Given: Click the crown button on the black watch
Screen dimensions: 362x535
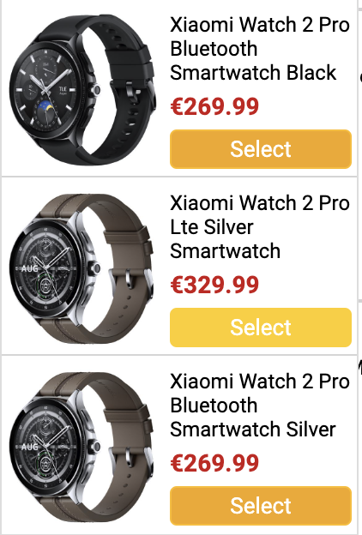Looking at the screenshot, I should (95, 90).
